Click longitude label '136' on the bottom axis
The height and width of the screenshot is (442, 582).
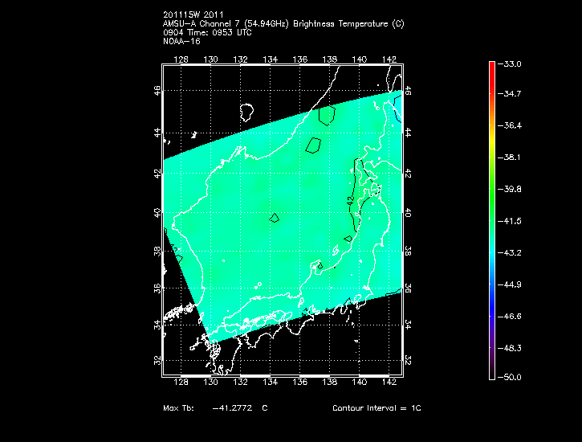[x=299, y=383]
